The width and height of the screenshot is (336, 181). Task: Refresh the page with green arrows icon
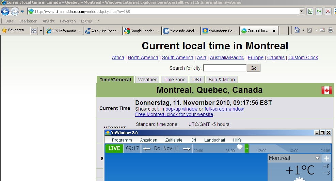click(x=319, y=12)
